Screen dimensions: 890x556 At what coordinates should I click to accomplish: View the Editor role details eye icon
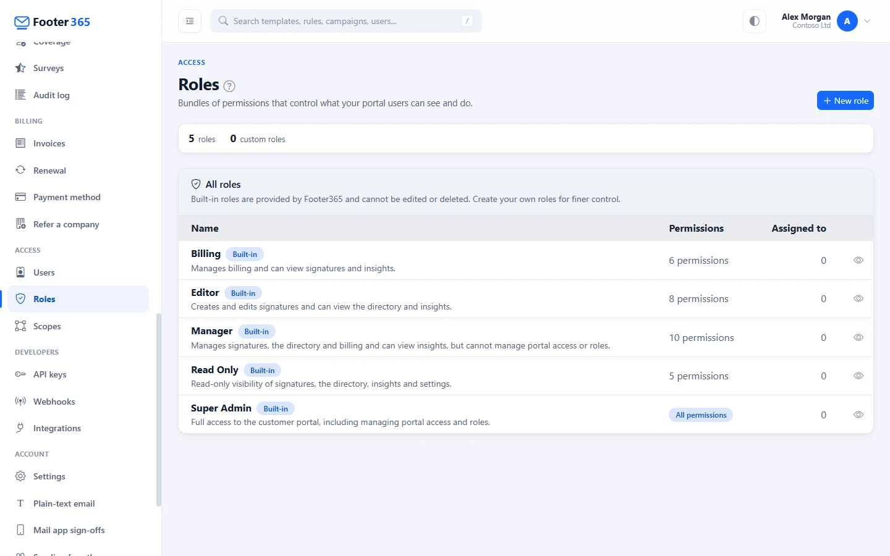(858, 298)
